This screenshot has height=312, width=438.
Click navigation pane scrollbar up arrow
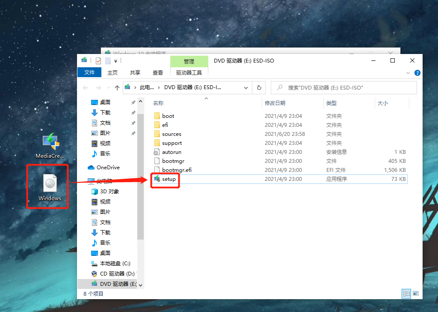coord(140,101)
